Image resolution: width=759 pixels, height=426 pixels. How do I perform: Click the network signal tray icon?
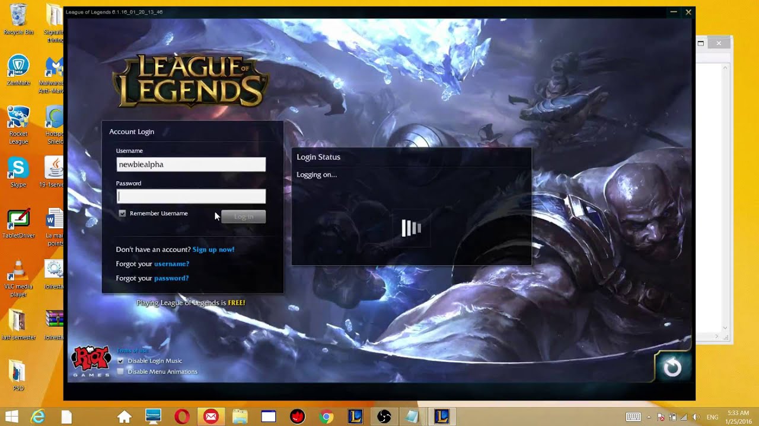coord(684,417)
